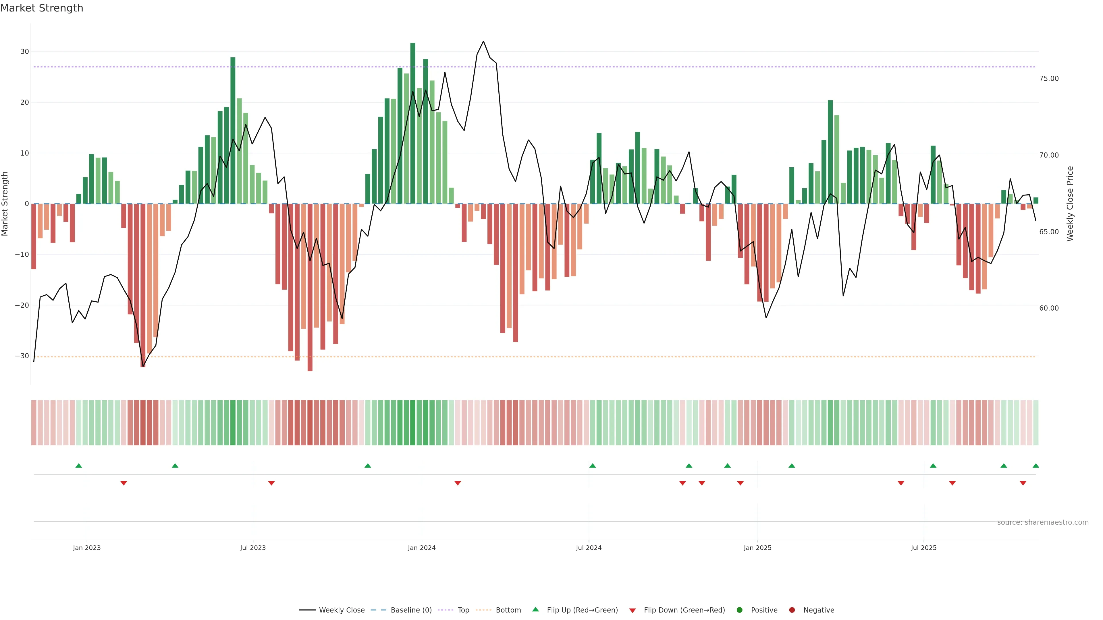Click the 75.00 right axis tick label
The image size is (1103, 620).
pyautogui.click(x=1049, y=79)
